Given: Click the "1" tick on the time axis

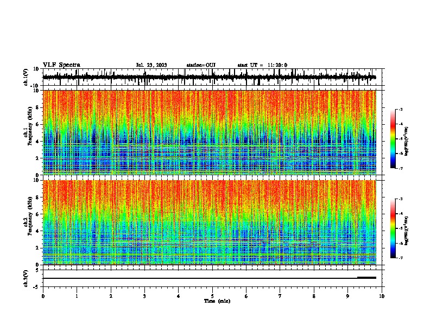Looking at the screenshot, I should coord(77,296).
